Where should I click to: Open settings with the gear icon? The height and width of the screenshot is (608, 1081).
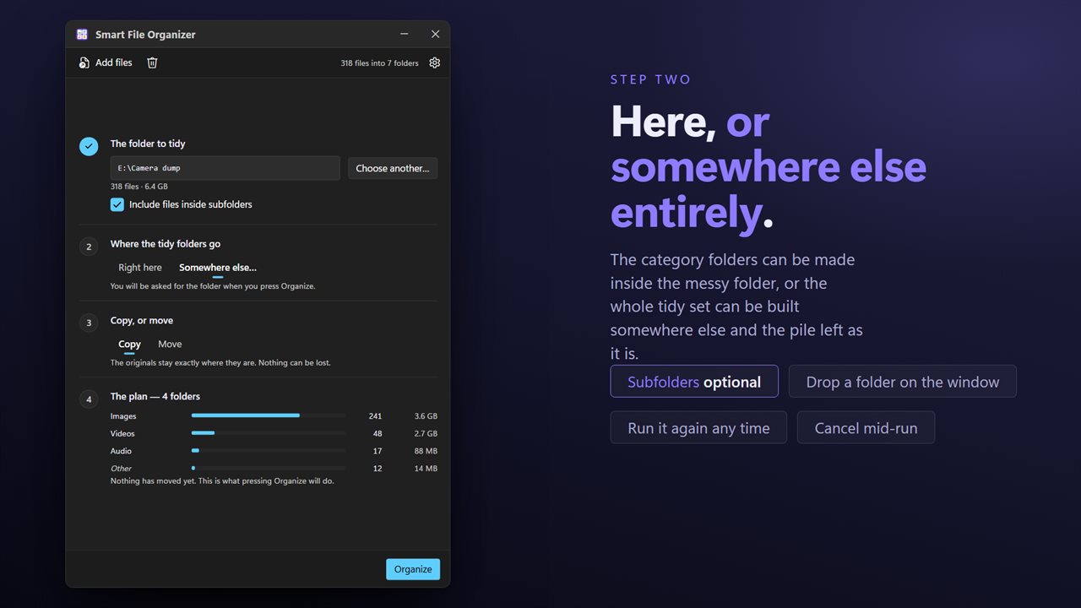(x=435, y=62)
